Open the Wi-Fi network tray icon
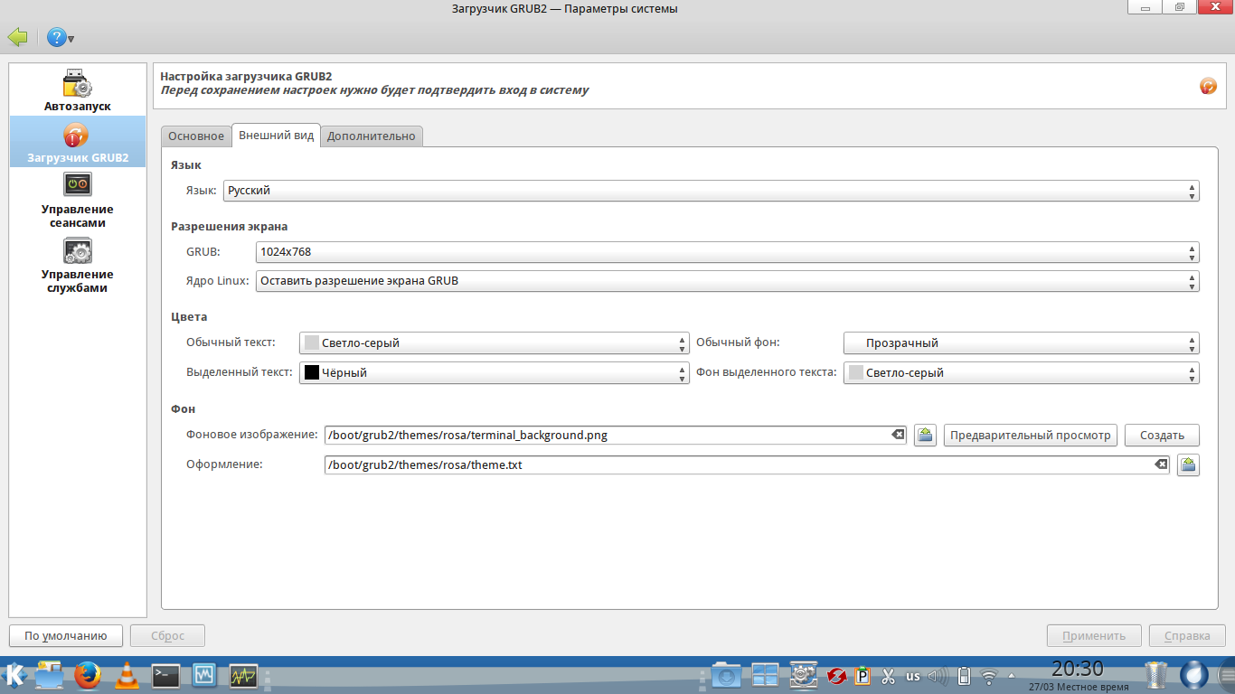The image size is (1235, 694). pyautogui.click(x=989, y=676)
